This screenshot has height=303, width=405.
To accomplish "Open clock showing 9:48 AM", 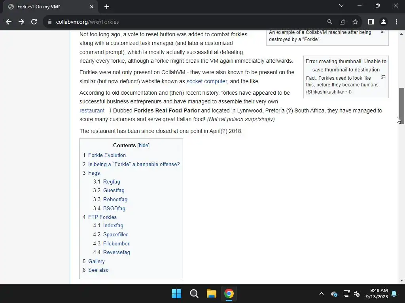I will tap(377, 294).
